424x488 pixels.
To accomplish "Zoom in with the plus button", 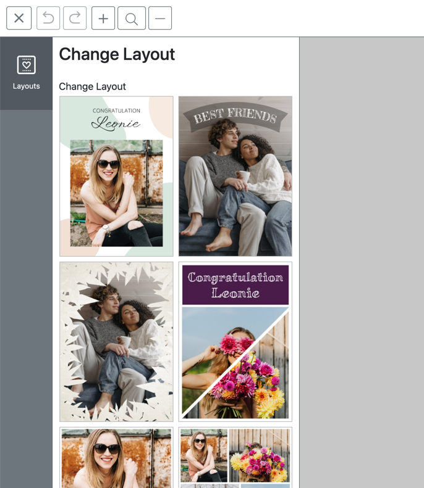I will [103, 18].
